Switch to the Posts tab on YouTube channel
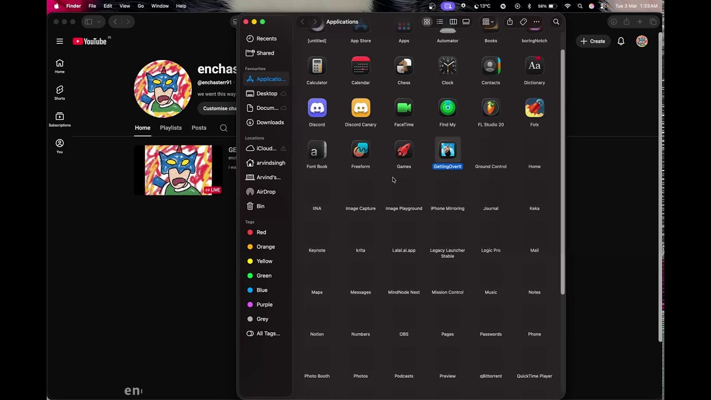711x400 pixels. (x=199, y=128)
